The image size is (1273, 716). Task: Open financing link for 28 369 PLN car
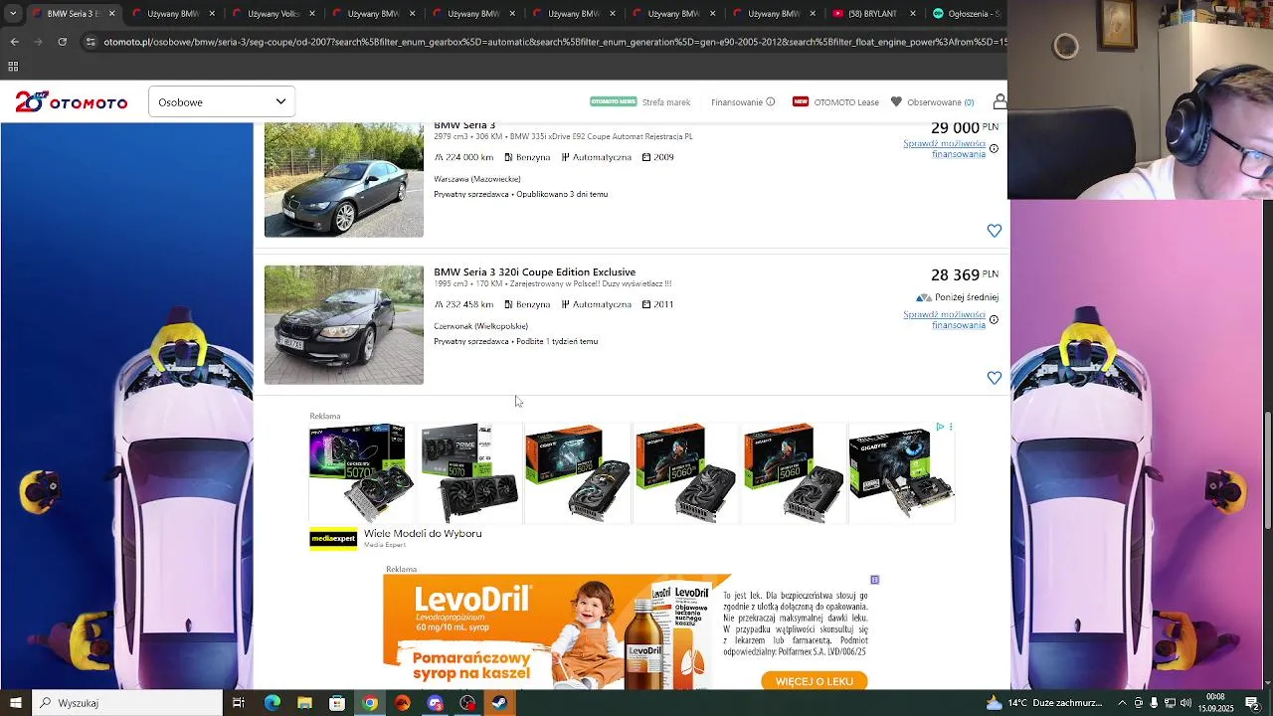click(944, 320)
